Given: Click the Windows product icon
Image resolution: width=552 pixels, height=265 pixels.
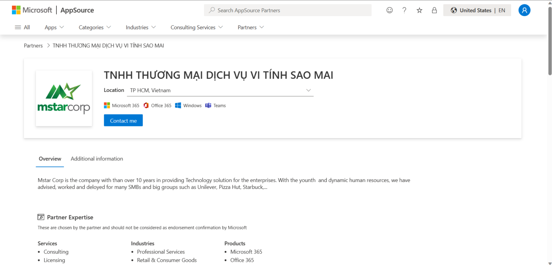Looking at the screenshot, I should [178, 105].
